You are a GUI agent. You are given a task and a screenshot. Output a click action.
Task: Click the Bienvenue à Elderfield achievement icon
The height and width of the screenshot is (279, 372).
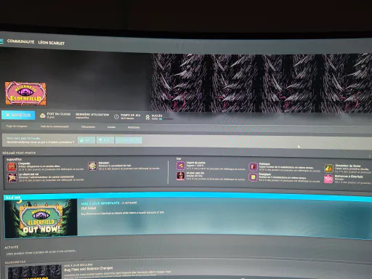click(328, 179)
